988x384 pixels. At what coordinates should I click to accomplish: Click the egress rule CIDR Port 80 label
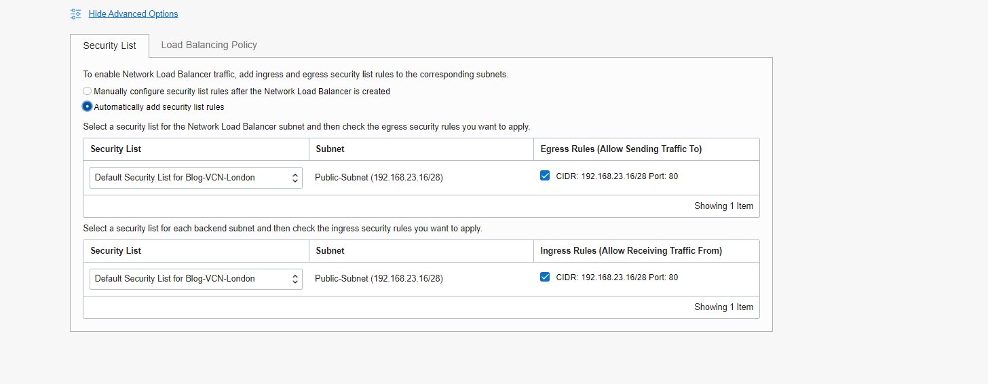tap(617, 176)
